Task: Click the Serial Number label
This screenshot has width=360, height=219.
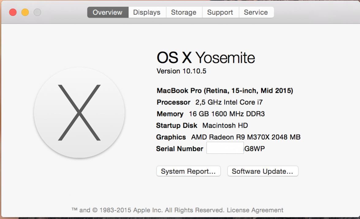Action: pos(180,149)
